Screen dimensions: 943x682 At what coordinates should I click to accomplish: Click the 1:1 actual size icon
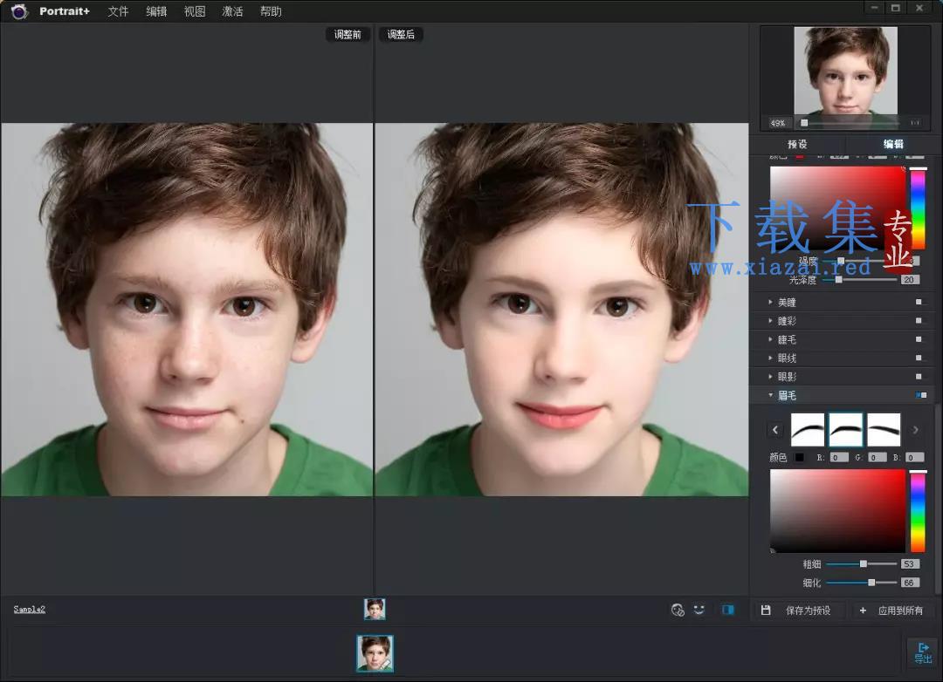point(915,123)
